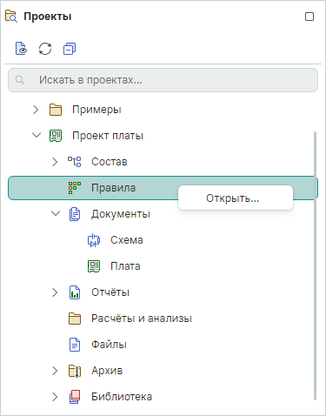Image resolution: width=326 pixels, height=416 pixels.
Task: Choose Открыть... from context menu
Action: click(236, 198)
